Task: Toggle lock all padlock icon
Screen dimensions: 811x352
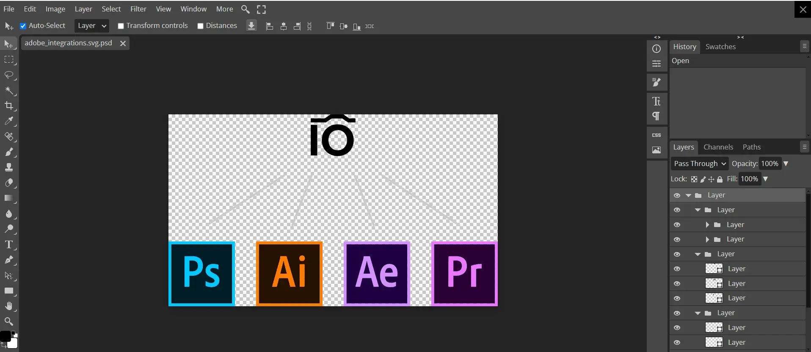Action: pyautogui.click(x=720, y=179)
